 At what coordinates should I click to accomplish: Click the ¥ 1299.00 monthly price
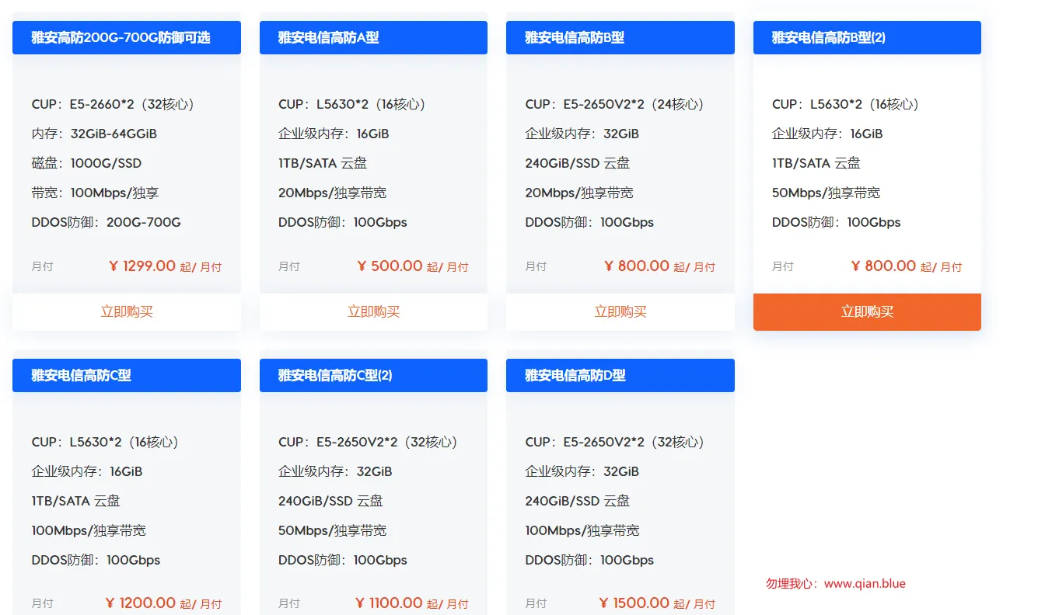click(x=142, y=266)
